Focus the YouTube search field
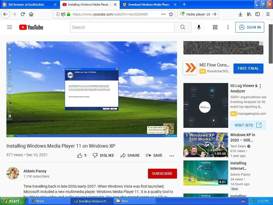Viewport: 273px width, 205px height. 122,27
